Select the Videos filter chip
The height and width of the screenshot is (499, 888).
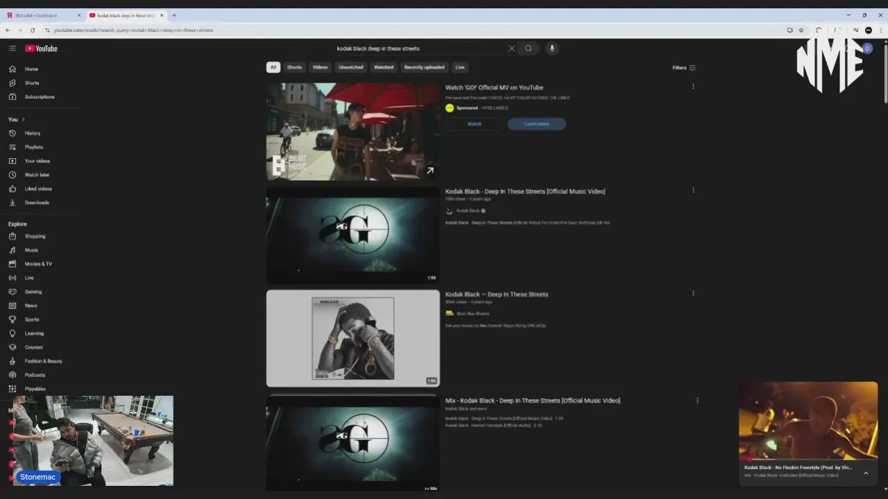pos(320,67)
